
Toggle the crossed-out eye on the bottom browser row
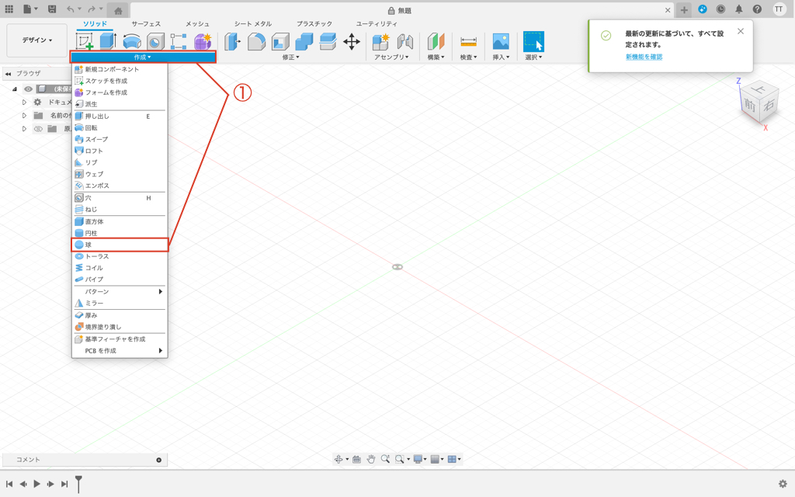(x=38, y=129)
